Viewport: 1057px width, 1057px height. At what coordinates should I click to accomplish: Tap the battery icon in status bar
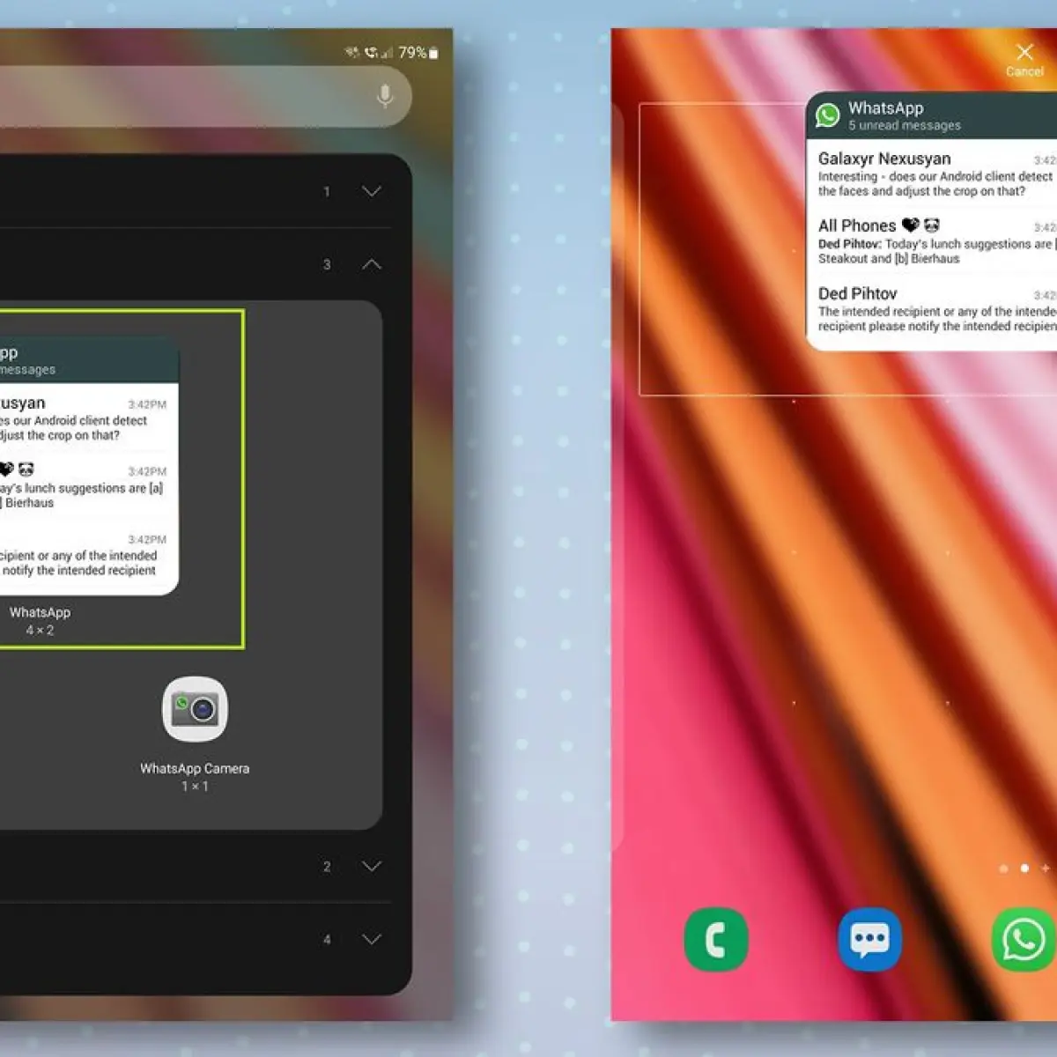point(433,53)
